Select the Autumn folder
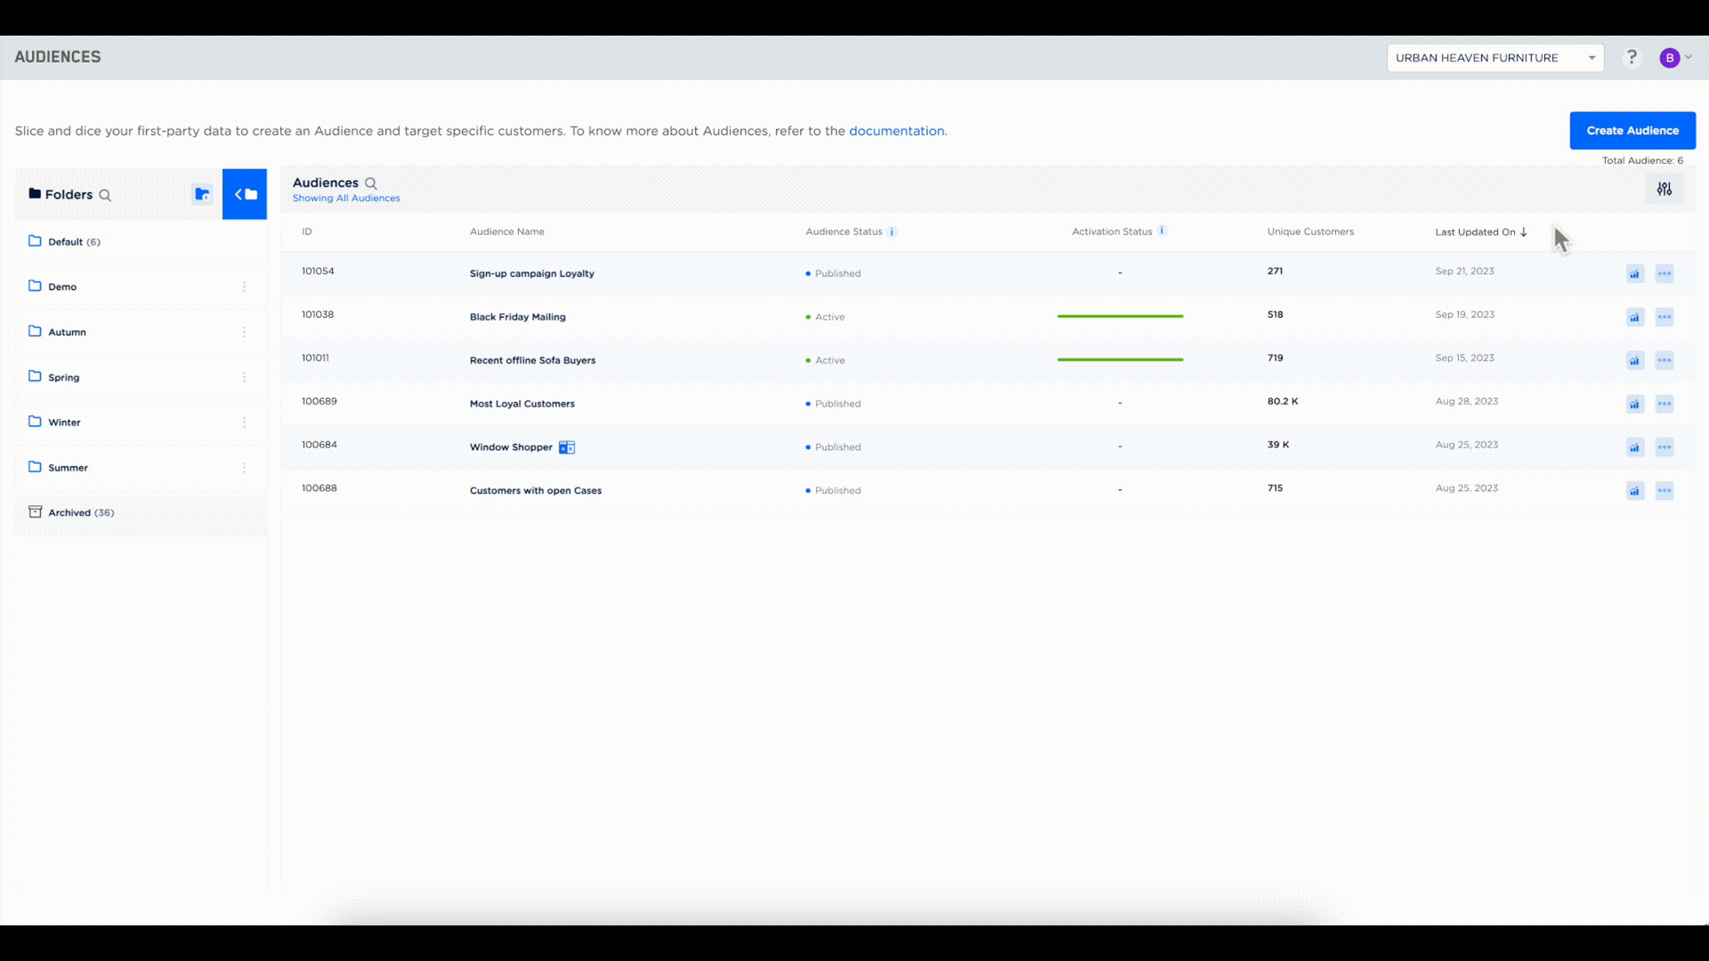The height and width of the screenshot is (961, 1709). click(67, 332)
